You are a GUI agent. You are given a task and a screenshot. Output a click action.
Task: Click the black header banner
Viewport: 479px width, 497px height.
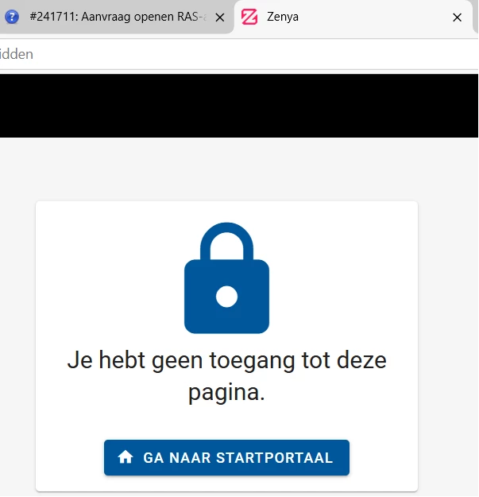[x=239, y=106]
